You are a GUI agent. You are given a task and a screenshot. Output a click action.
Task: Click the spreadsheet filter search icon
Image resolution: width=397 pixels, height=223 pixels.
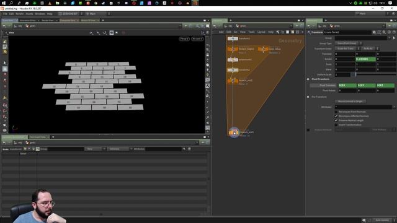pyautogui.click(x=184, y=149)
